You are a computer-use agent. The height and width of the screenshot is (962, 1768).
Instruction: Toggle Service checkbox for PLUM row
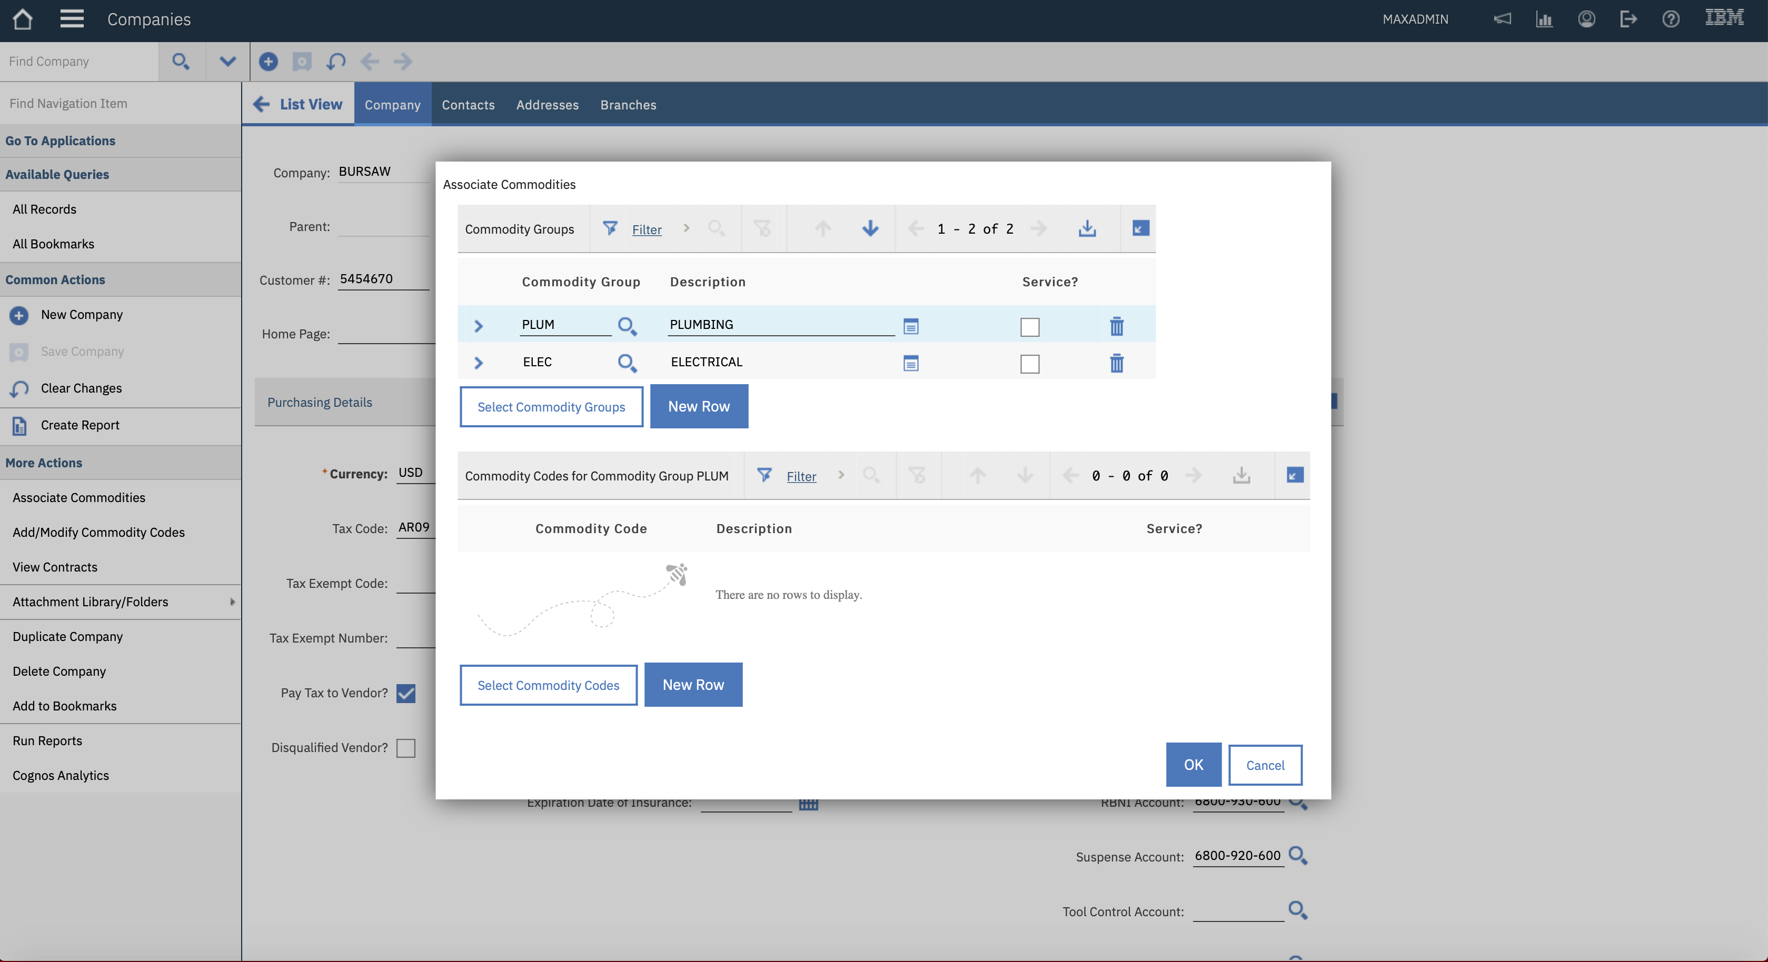(1029, 327)
